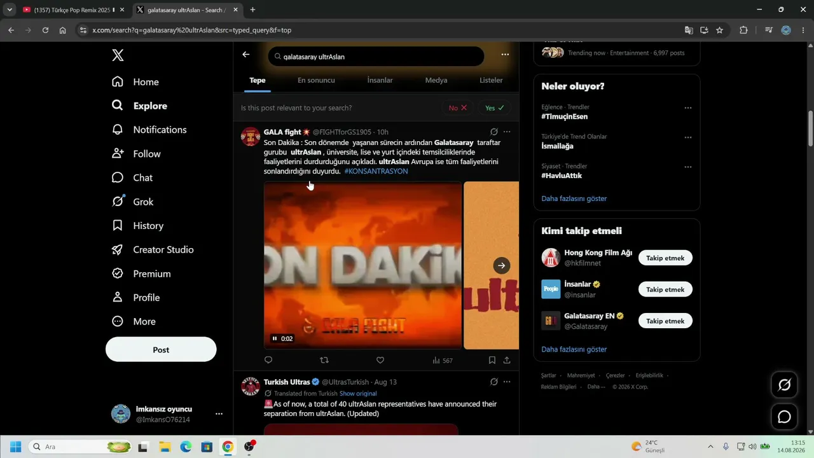
Task: Share the GALA fight post
Action: point(507,360)
